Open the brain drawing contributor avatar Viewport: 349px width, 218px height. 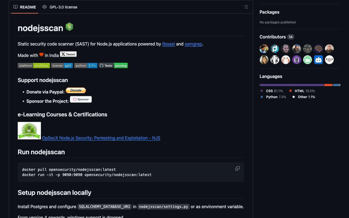coord(318,49)
